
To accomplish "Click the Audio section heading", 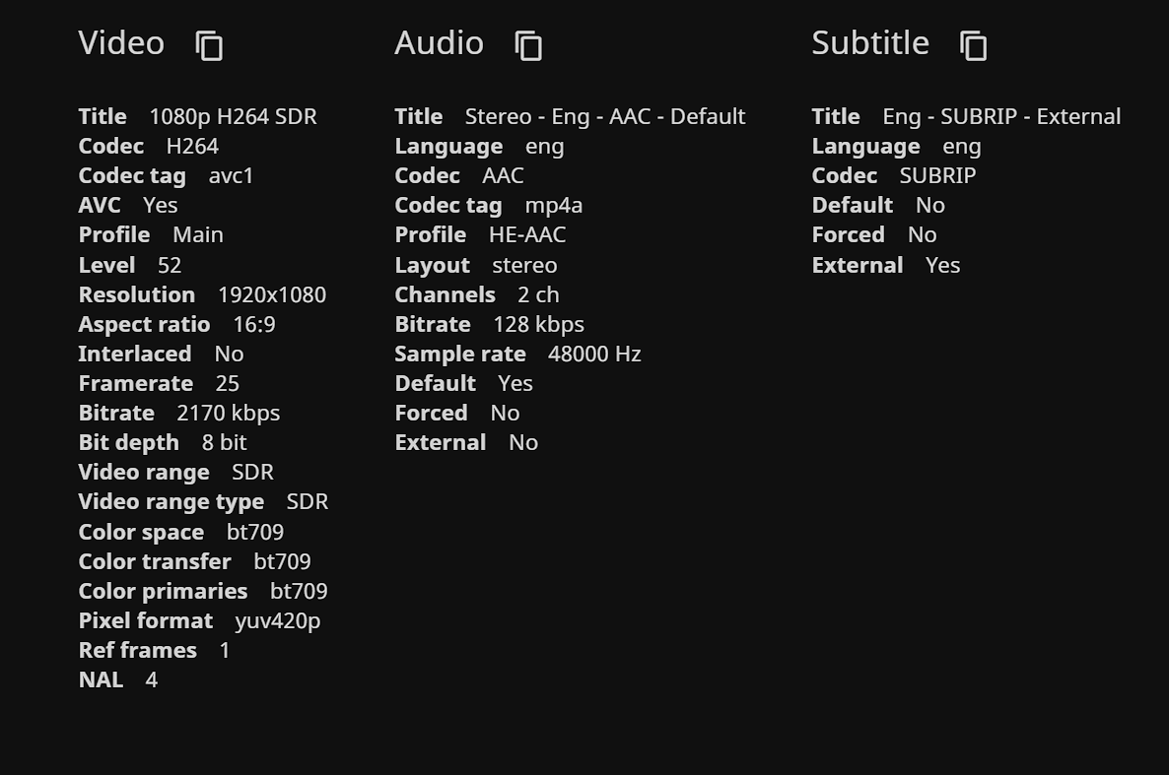I will [x=439, y=43].
